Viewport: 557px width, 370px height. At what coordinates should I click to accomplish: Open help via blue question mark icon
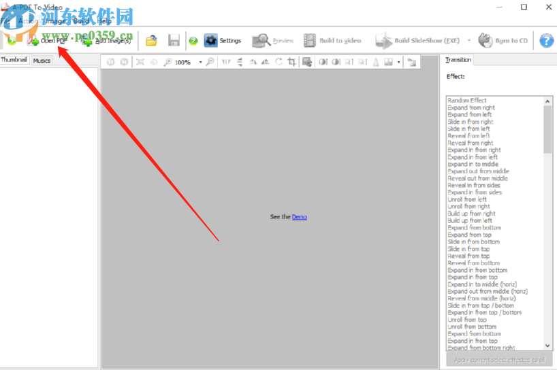click(546, 41)
